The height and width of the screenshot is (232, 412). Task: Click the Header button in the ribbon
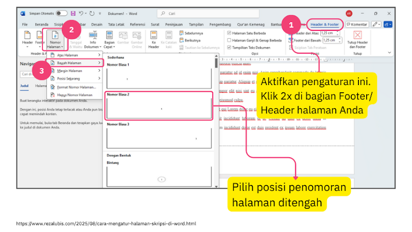point(27,40)
